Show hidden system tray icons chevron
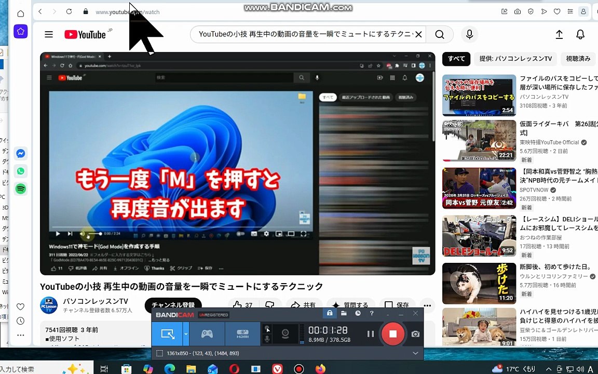The image size is (598, 374). [x=549, y=369]
